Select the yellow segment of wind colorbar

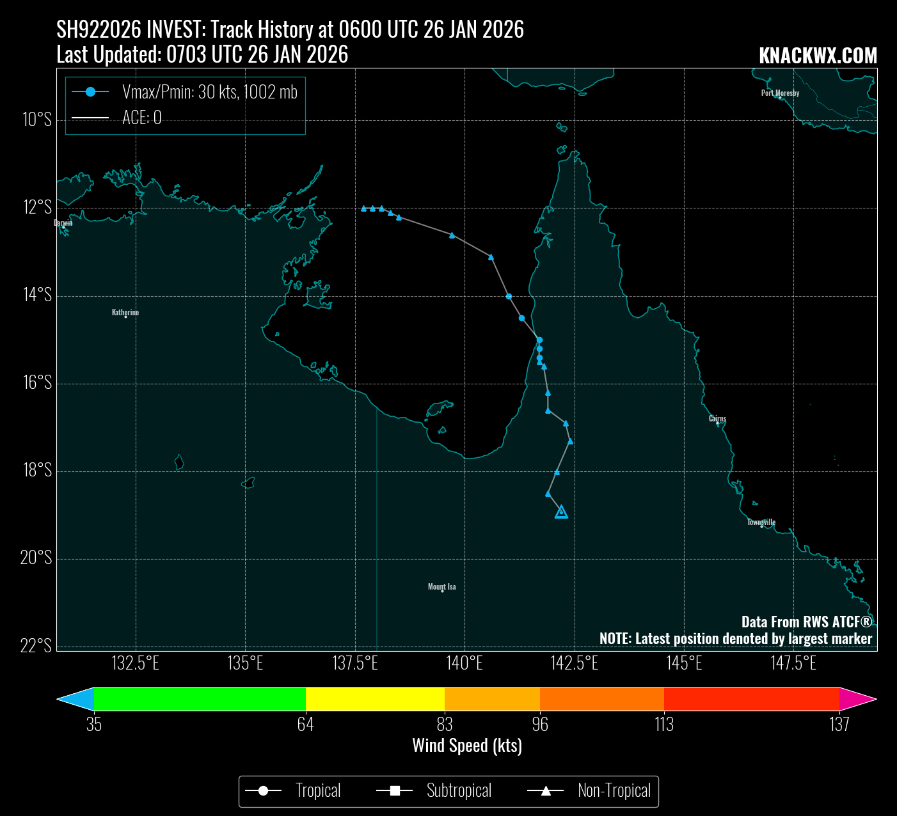click(375, 699)
